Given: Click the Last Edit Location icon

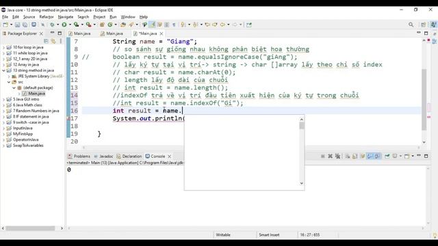Looking at the screenshot, I should pos(207,25).
